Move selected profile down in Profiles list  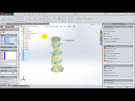coord(2,43)
